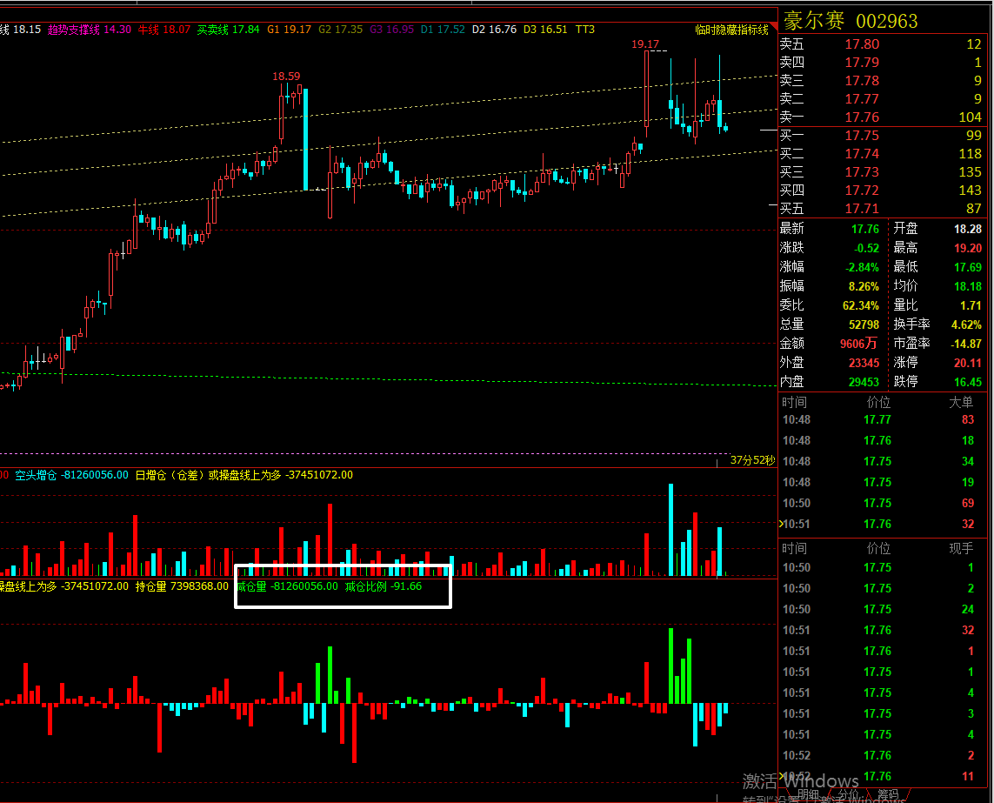Click the 临时隐藏指标线 button
994x803 pixels.
pos(731,30)
